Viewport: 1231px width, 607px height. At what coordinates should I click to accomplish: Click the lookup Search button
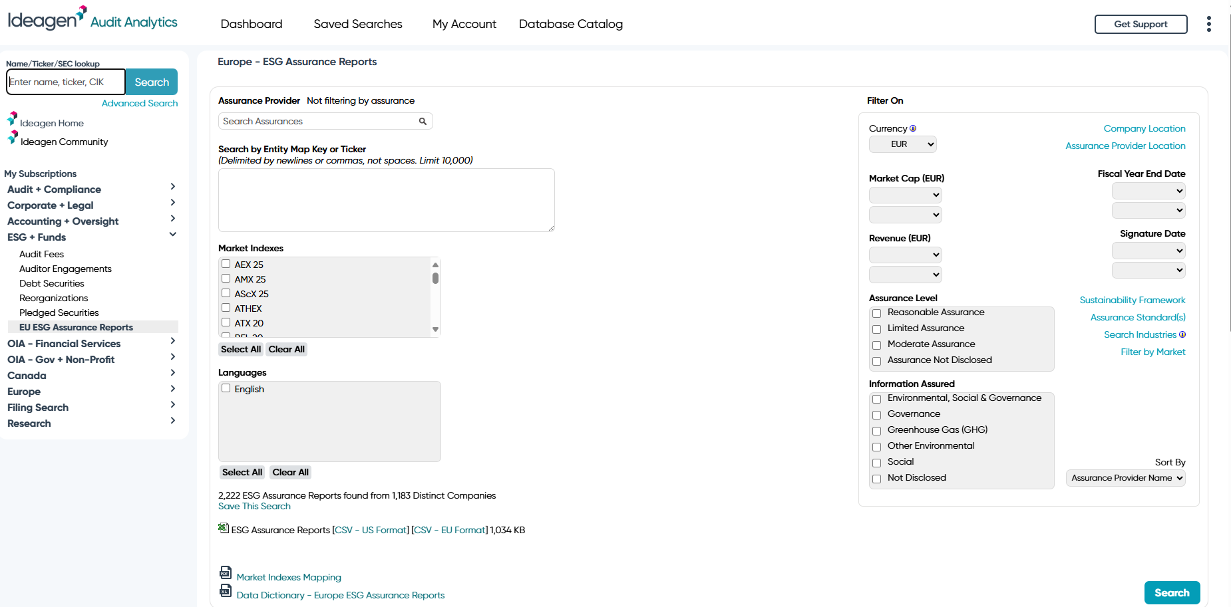152,82
